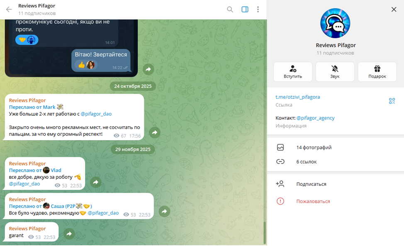Viewport: 404px width, 246px height.
Task: Close the channel info panel
Action: pos(394,10)
